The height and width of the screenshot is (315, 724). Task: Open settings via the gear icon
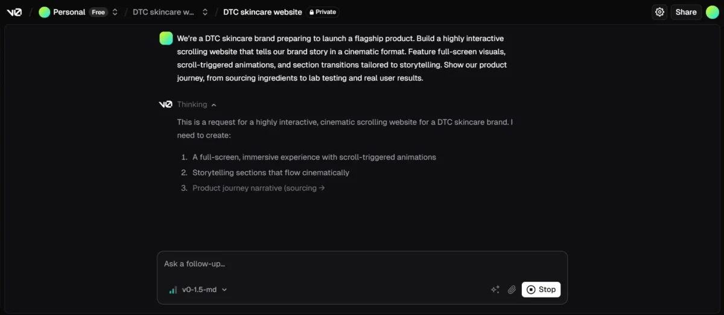659,12
